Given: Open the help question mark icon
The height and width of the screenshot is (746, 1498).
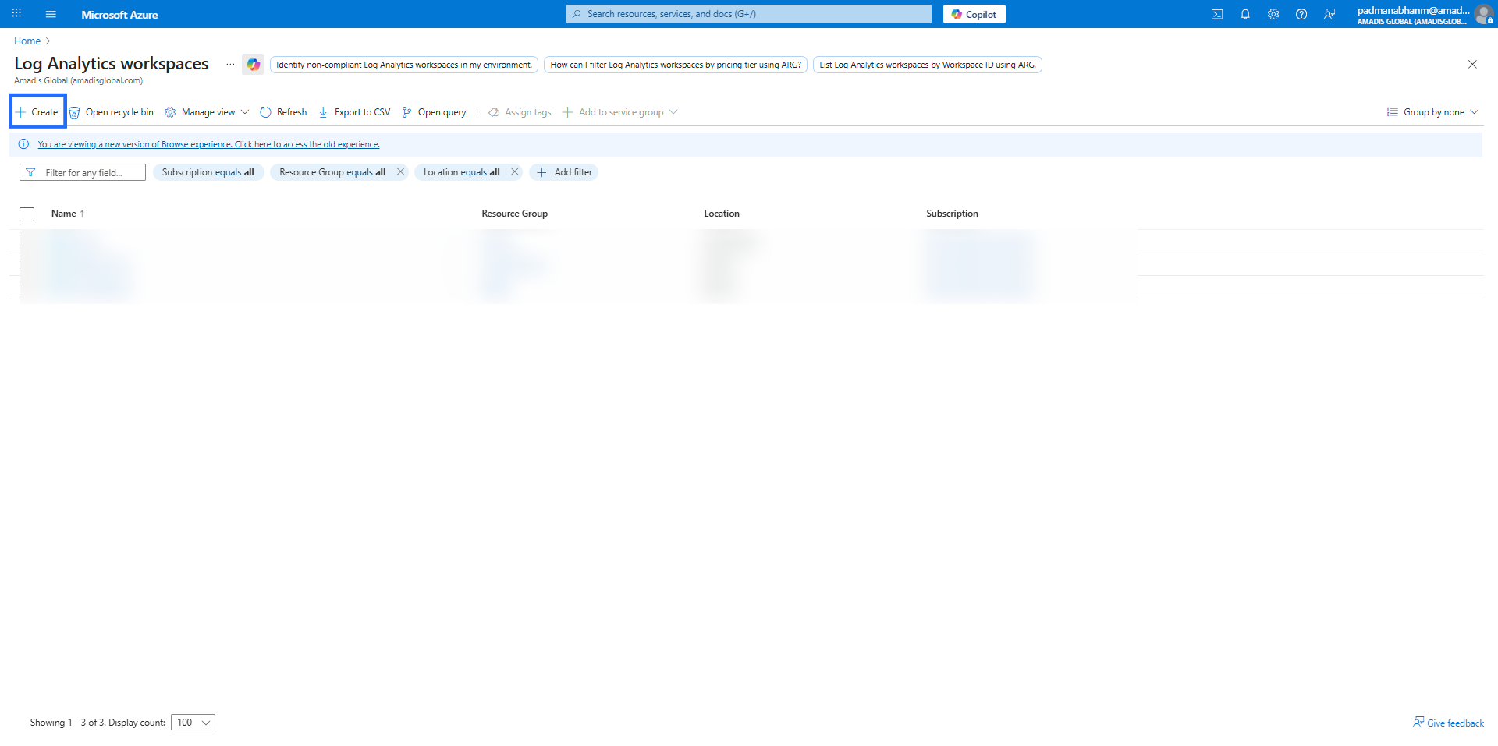Looking at the screenshot, I should pyautogui.click(x=1301, y=14).
